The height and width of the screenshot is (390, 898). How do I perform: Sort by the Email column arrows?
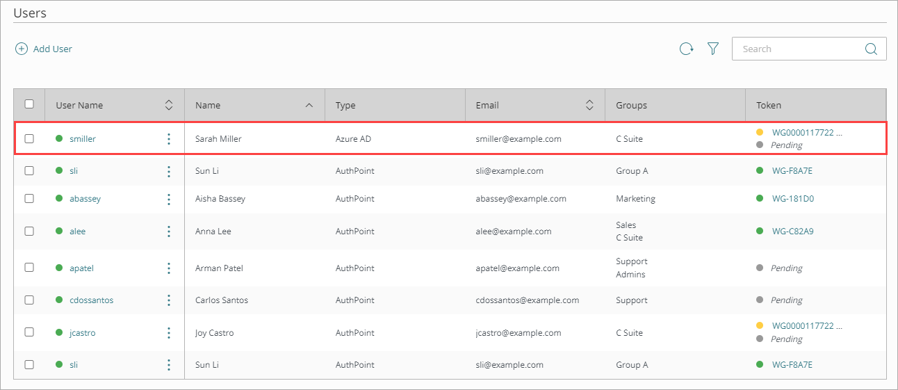589,105
